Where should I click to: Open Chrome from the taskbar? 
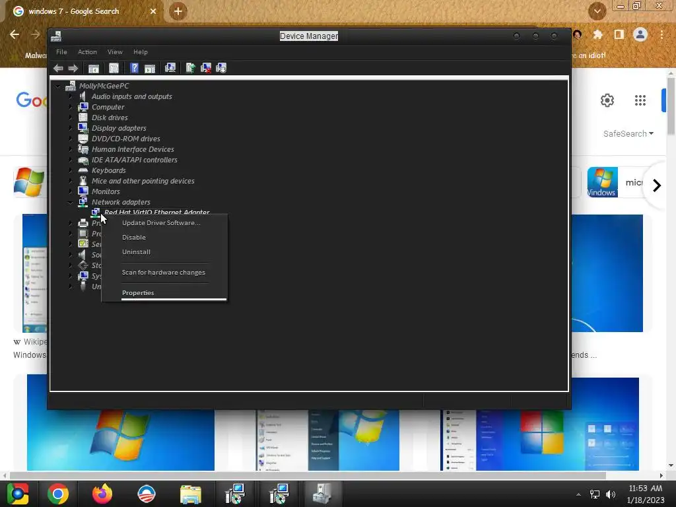click(58, 494)
